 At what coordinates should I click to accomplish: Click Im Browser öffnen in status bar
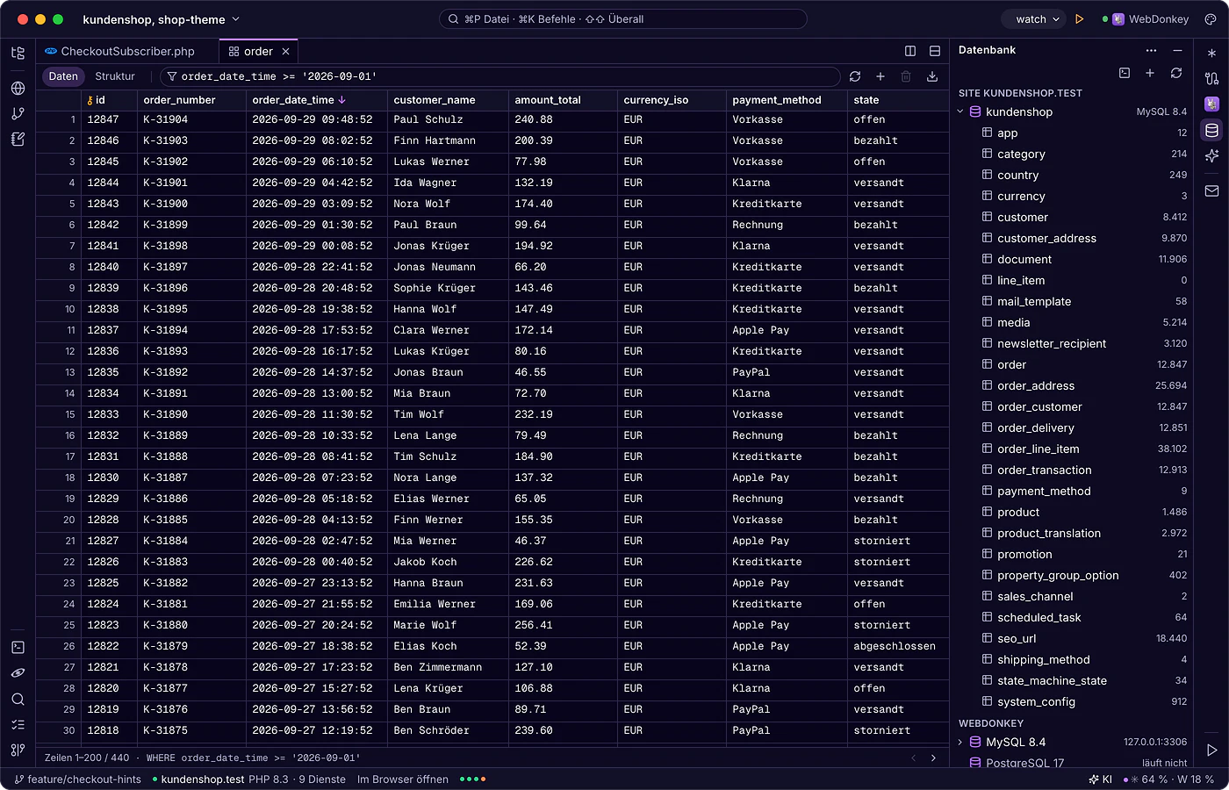tap(403, 779)
